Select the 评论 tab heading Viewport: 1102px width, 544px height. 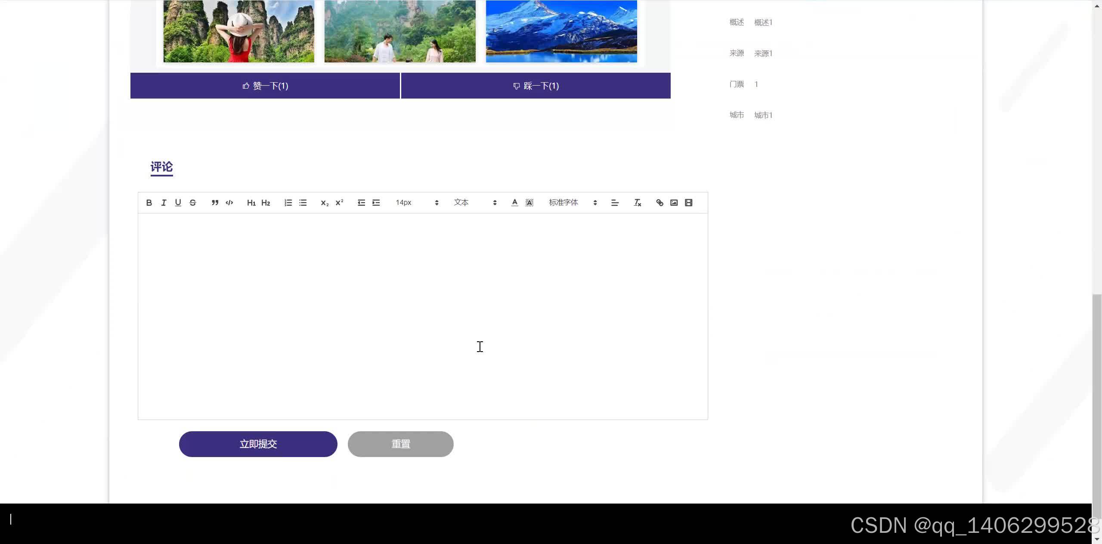pos(162,167)
